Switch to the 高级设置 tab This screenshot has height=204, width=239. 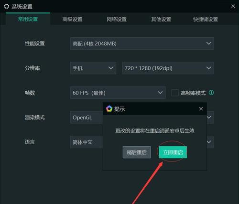click(x=72, y=19)
